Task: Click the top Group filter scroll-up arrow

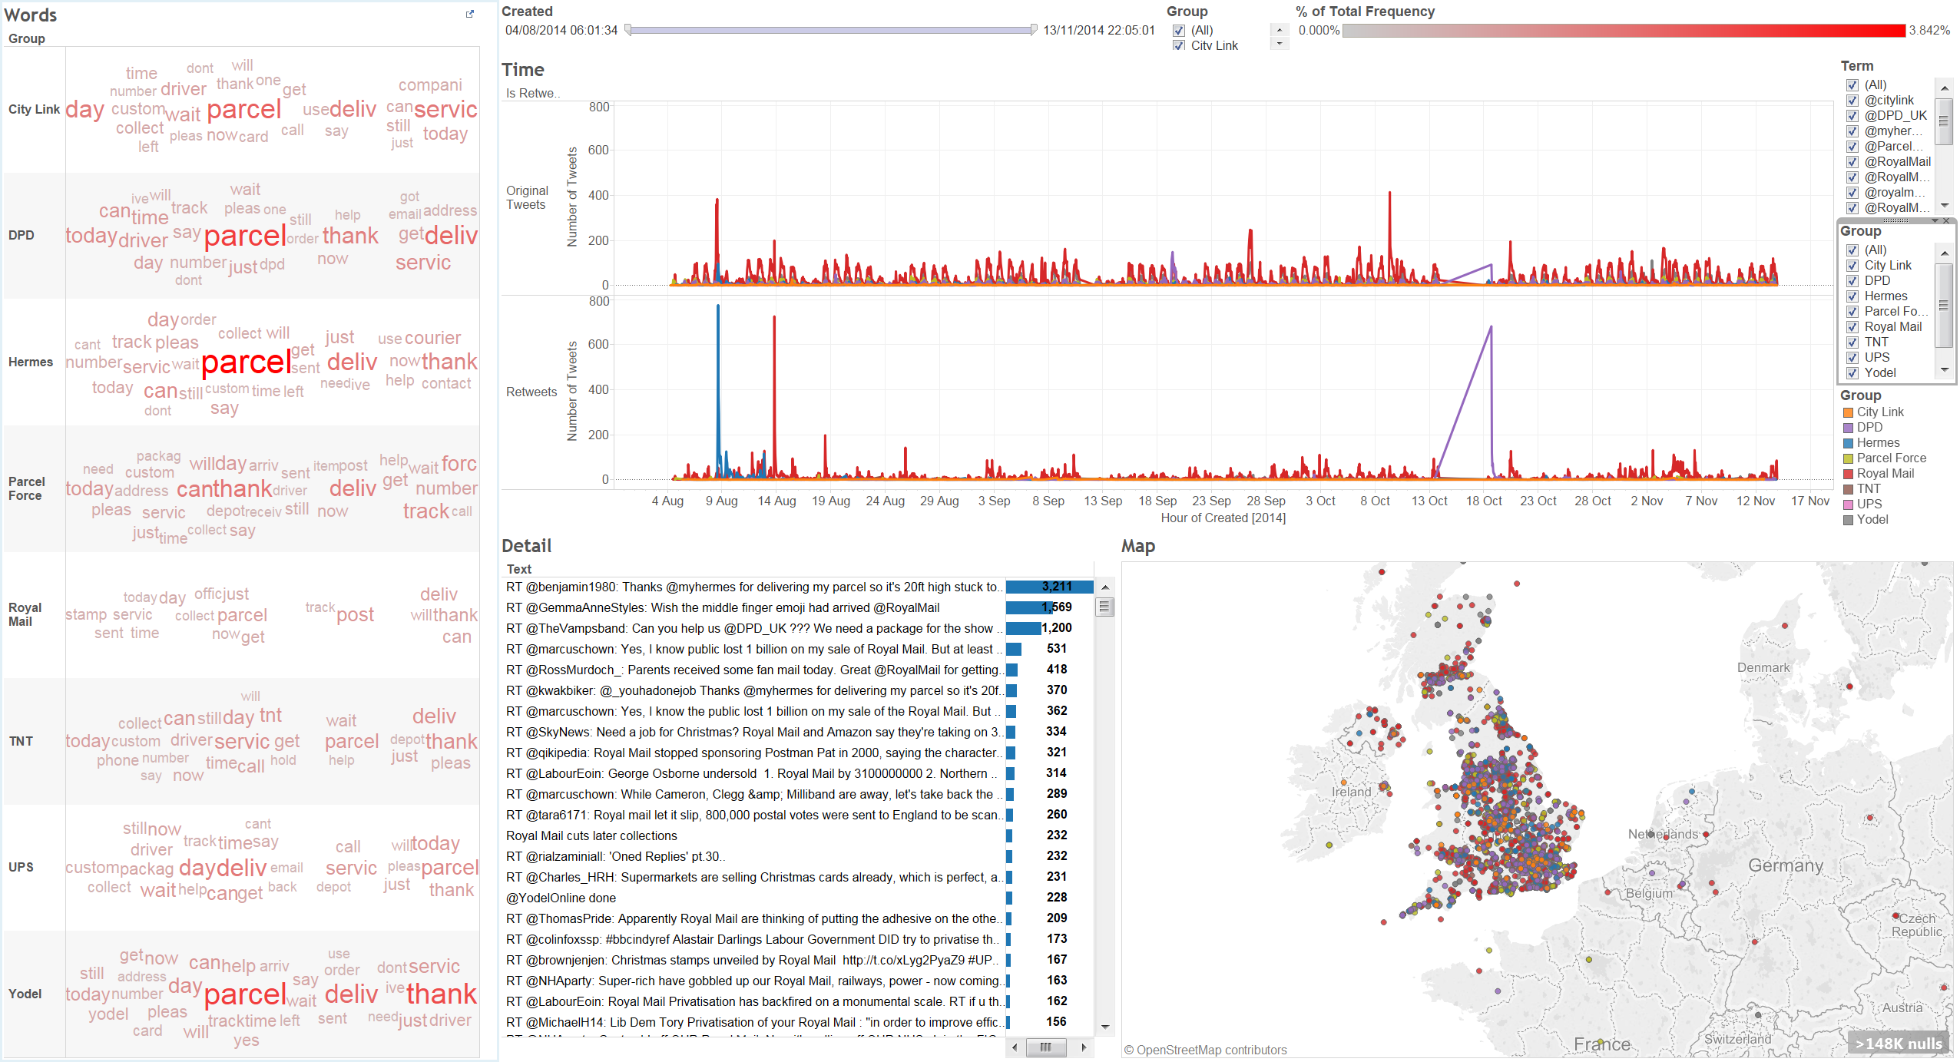Action: (1280, 30)
